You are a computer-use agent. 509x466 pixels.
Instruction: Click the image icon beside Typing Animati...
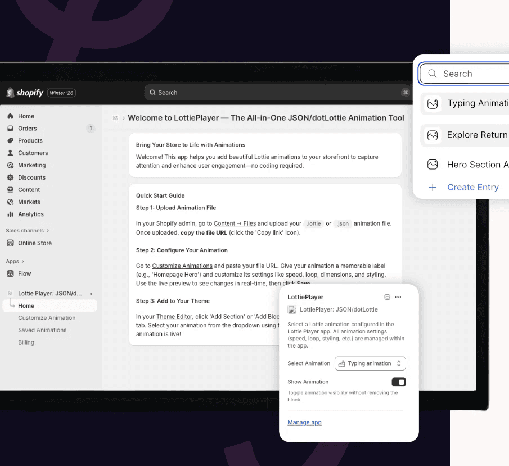pyautogui.click(x=433, y=104)
